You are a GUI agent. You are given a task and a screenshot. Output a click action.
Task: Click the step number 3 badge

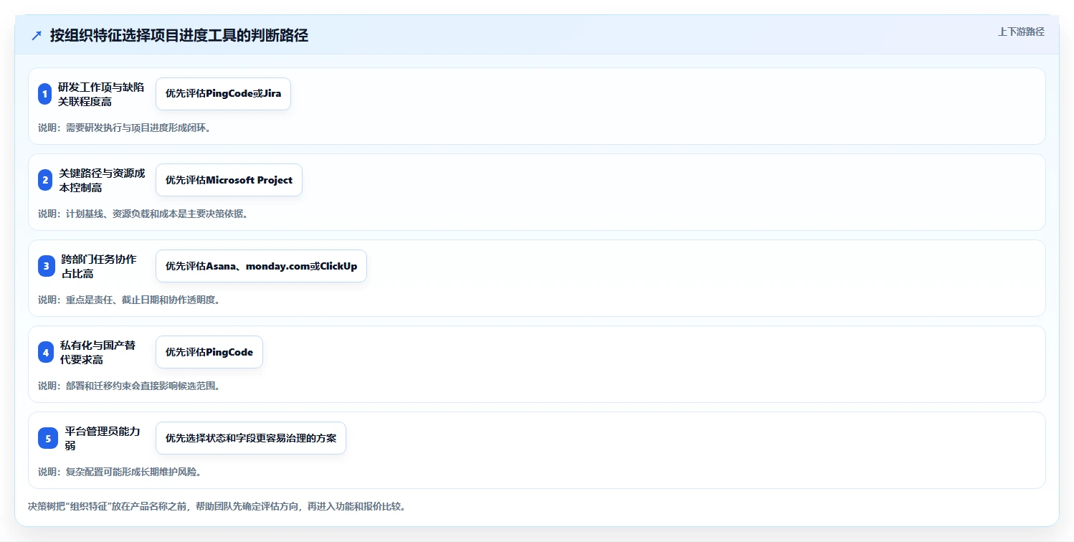[x=47, y=266]
